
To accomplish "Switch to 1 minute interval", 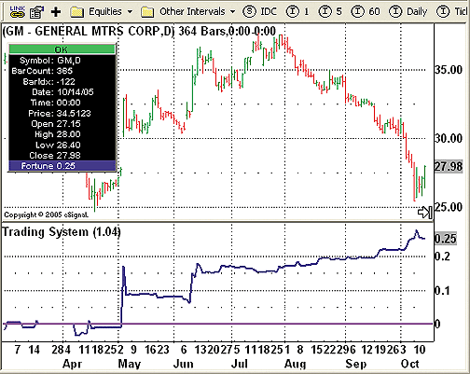I will coord(297,12).
